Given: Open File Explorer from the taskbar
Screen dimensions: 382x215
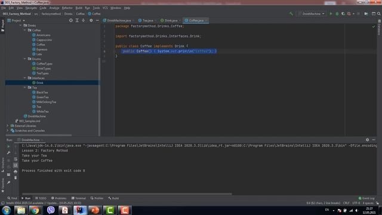Looking at the screenshot, I should [x=21, y=210].
